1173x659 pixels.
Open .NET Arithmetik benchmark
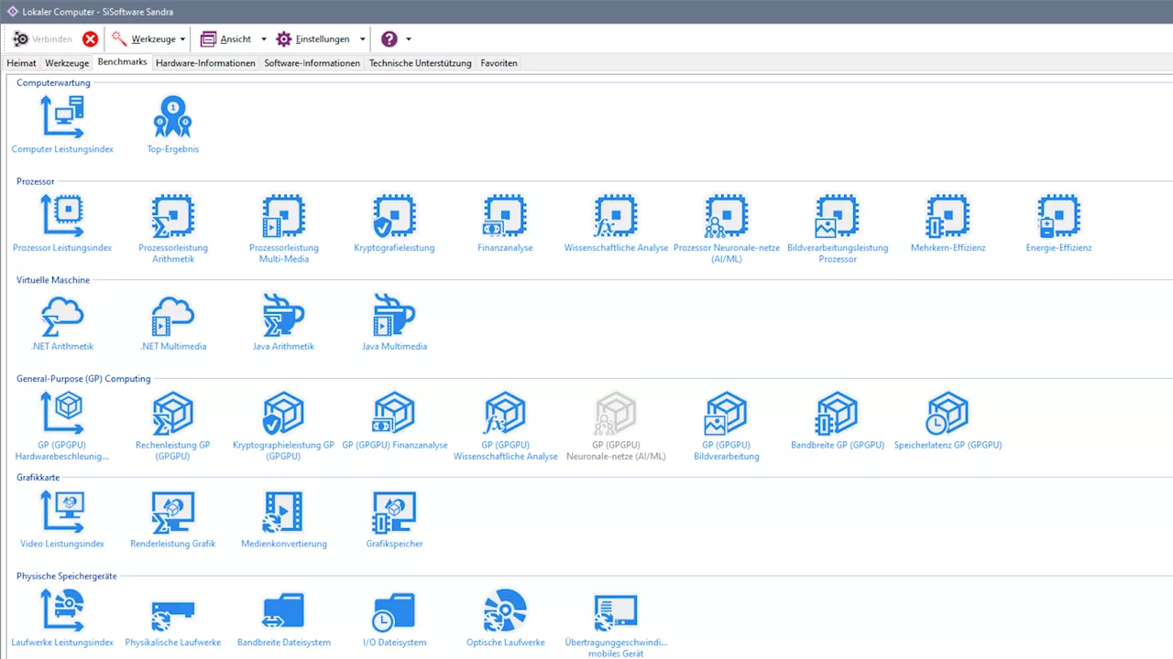[x=62, y=322]
